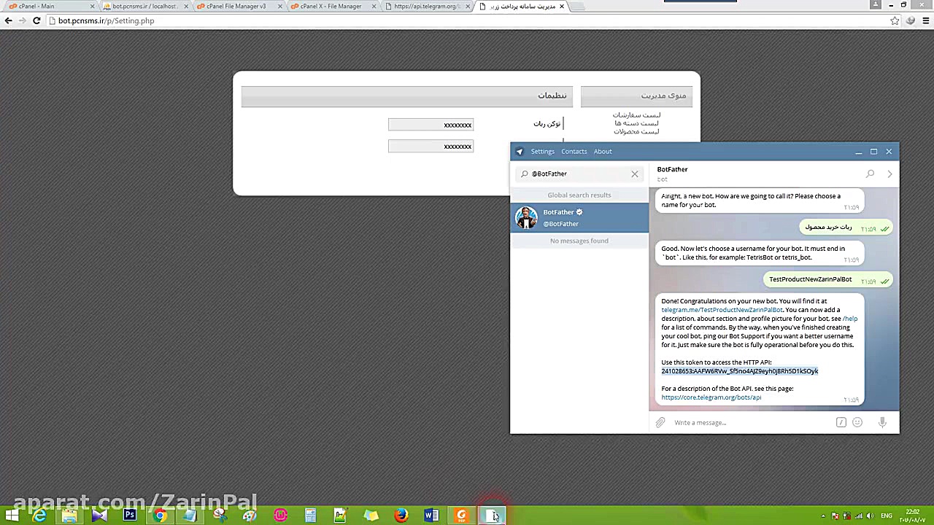The height and width of the screenshot is (525, 934).
Task: Open File Explorer from the taskbar
Action: [69, 516]
